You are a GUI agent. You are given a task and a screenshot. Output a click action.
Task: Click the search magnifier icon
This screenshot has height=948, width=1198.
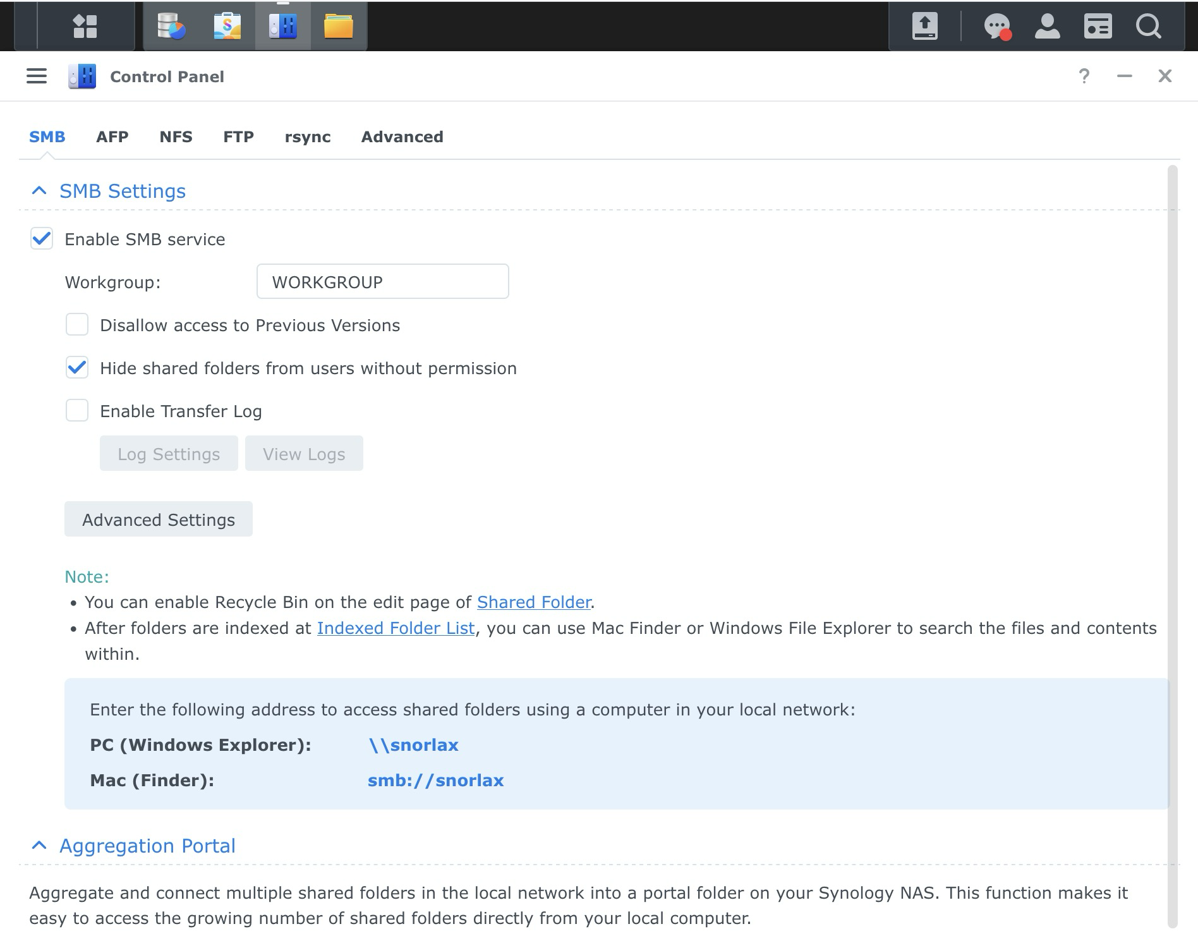[1148, 27]
